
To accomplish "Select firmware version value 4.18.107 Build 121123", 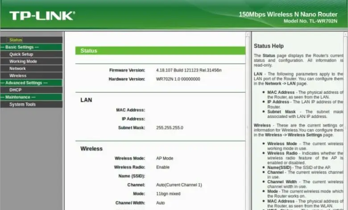I will pyautogui.click(x=189, y=70).
